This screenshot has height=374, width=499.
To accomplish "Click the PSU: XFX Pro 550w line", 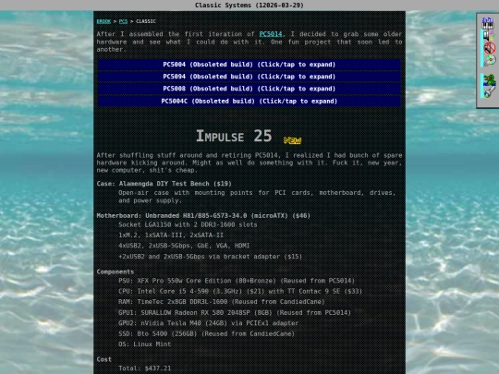I will click(237, 281).
